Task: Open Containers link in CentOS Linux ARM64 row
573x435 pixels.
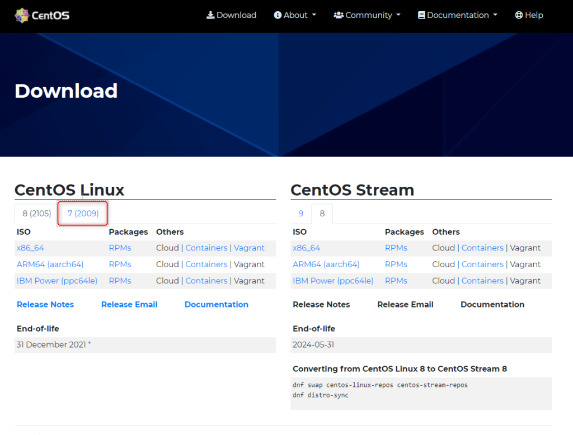Action: 206,264
